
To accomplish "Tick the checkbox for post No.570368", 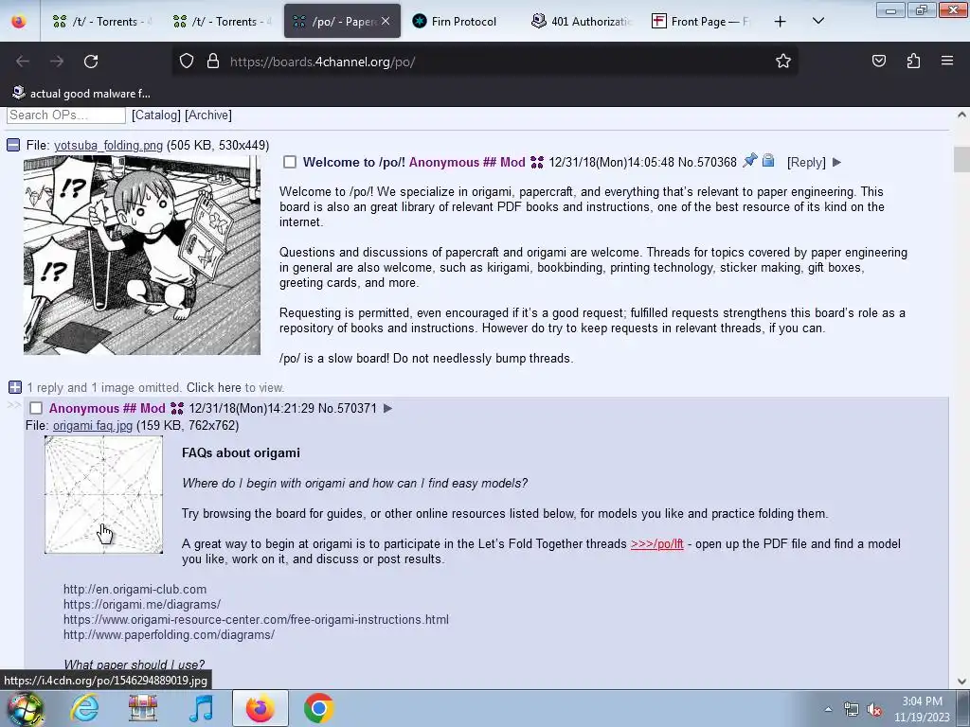I will 290,162.
